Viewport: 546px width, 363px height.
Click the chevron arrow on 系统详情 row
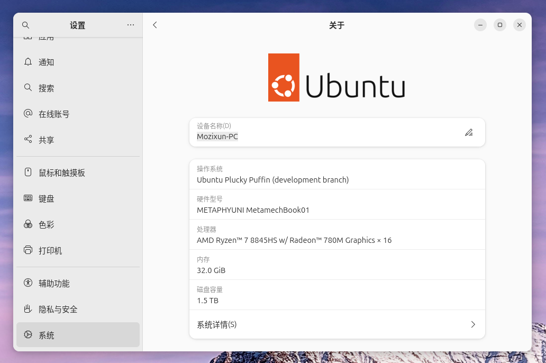(473, 324)
